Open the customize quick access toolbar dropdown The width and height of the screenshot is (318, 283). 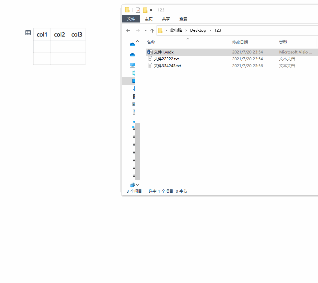point(151,10)
